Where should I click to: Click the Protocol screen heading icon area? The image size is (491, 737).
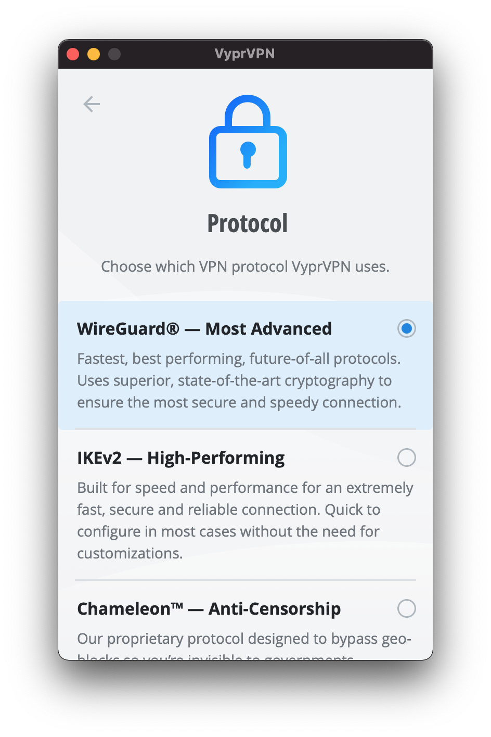[x=248, y=142]
